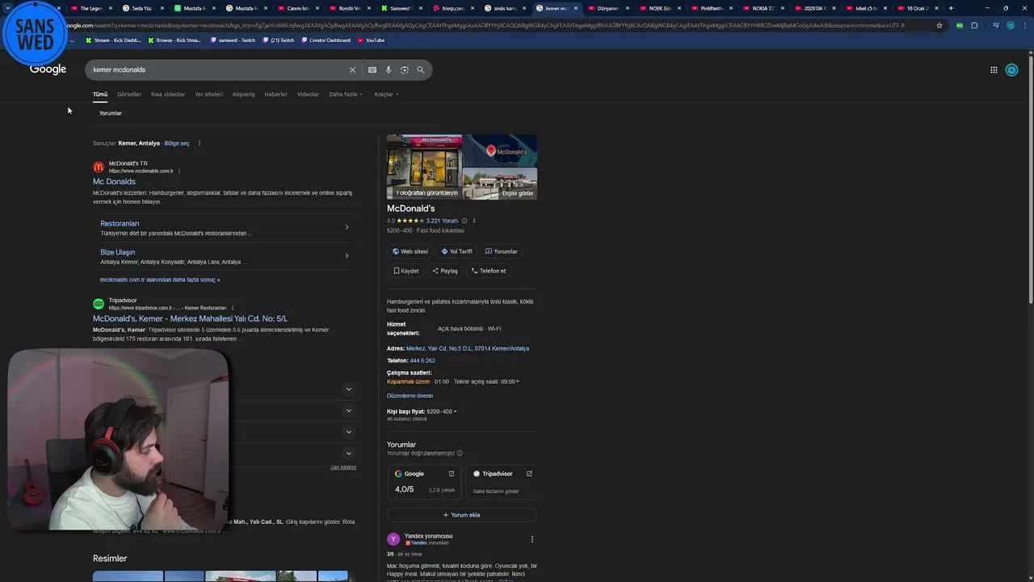1034x582 pixels.
Task: Clear the search box with the X icon
Action: point(352,70)
